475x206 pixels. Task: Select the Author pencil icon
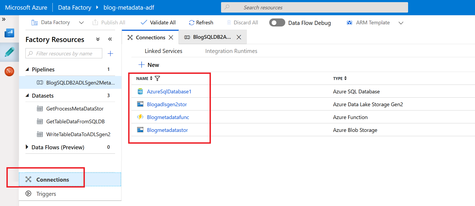click(x=9, y=52)
